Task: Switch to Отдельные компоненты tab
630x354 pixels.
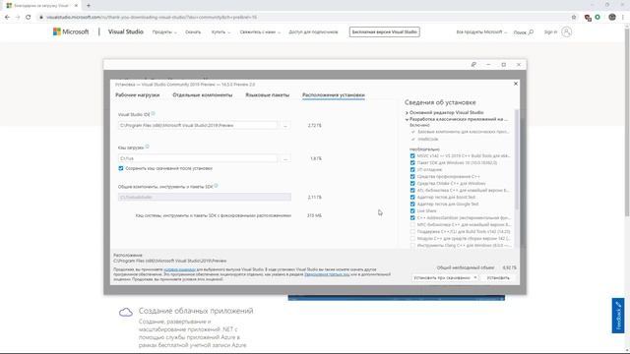Action: (203, 95)
